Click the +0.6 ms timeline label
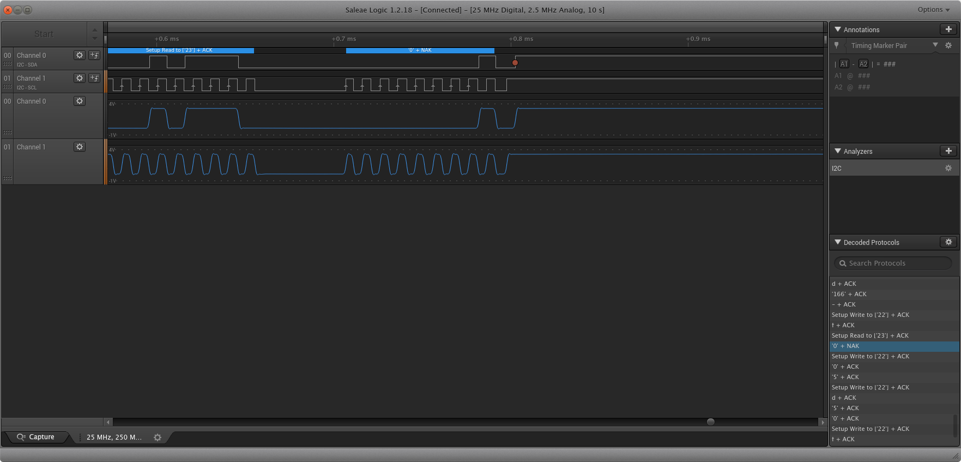961x462 pixels. 167,39
